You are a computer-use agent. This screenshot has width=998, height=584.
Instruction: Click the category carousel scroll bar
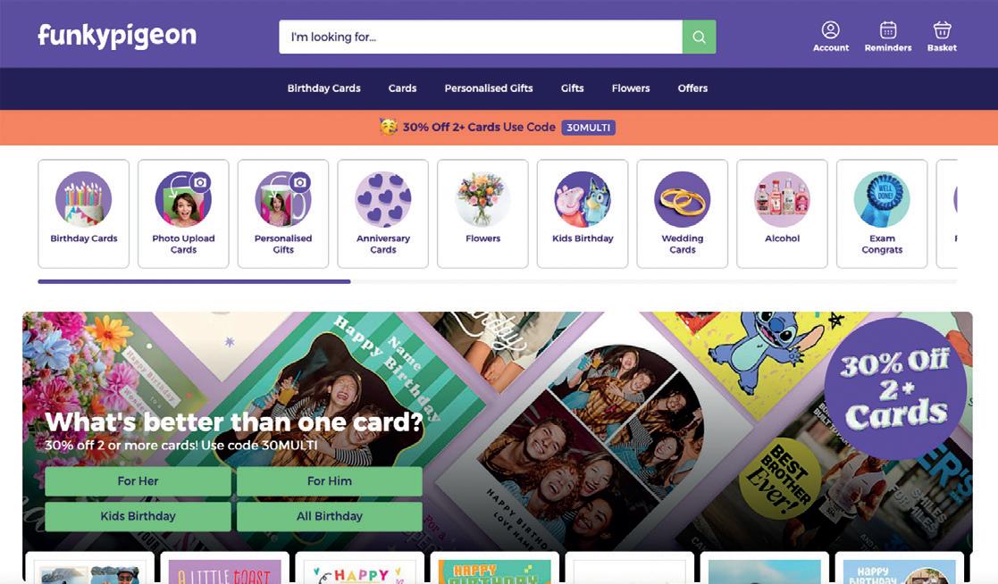coord(497,281)
